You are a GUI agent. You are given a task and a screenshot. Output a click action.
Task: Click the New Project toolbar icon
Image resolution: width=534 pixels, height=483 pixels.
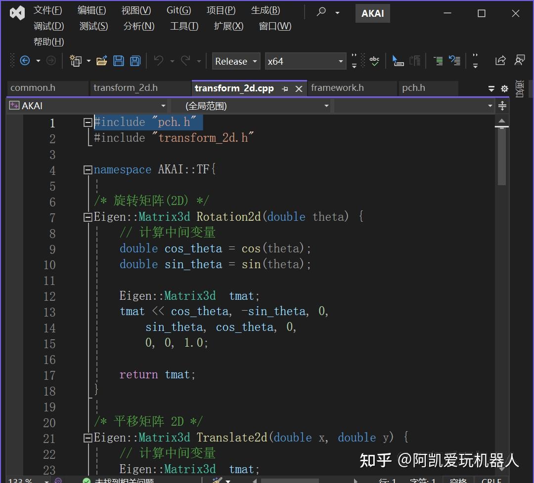pos(75,60)
